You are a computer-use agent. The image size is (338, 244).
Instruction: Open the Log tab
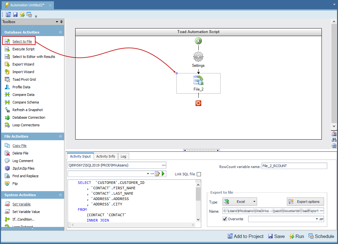point(123,156)
